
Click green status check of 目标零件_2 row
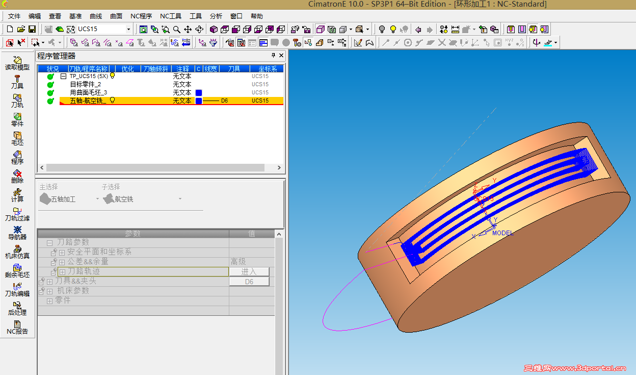click(50, 84)
